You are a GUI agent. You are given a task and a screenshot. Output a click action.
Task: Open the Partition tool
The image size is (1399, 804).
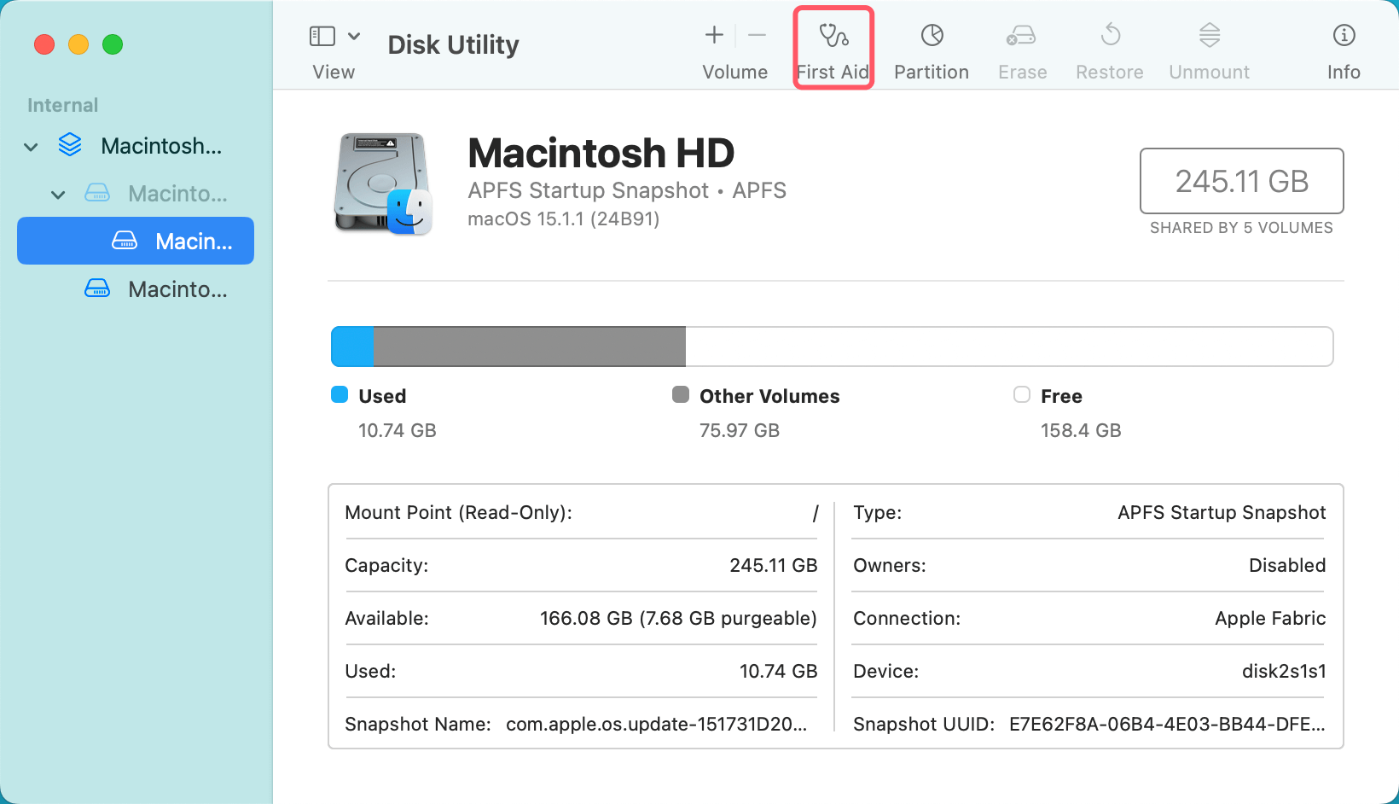coord(931,47)
